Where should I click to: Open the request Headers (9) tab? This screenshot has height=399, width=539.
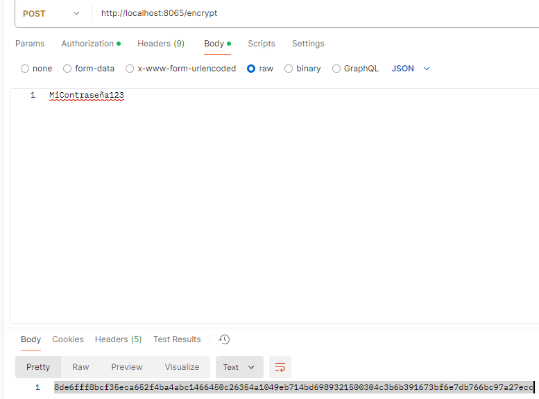click(x=161, y=44)
